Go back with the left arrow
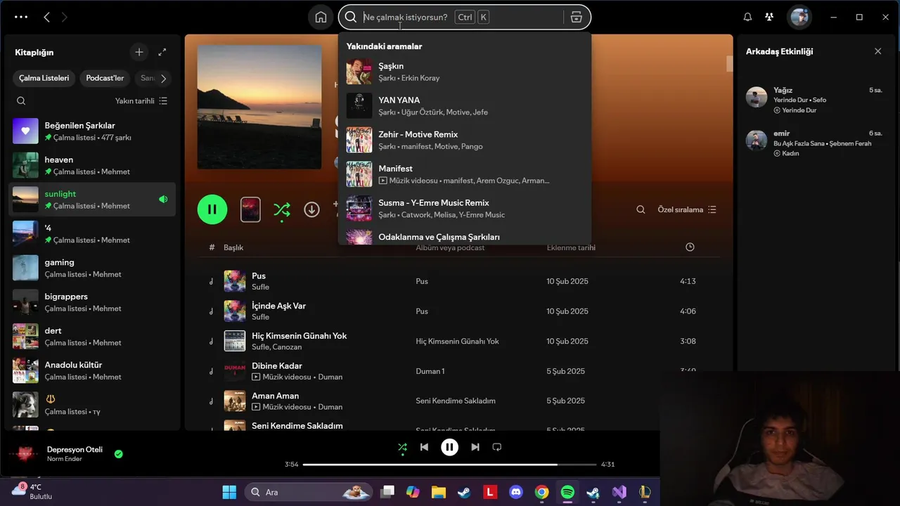The height and width of the screenshot is (506, 900). [x=46, y=17]
